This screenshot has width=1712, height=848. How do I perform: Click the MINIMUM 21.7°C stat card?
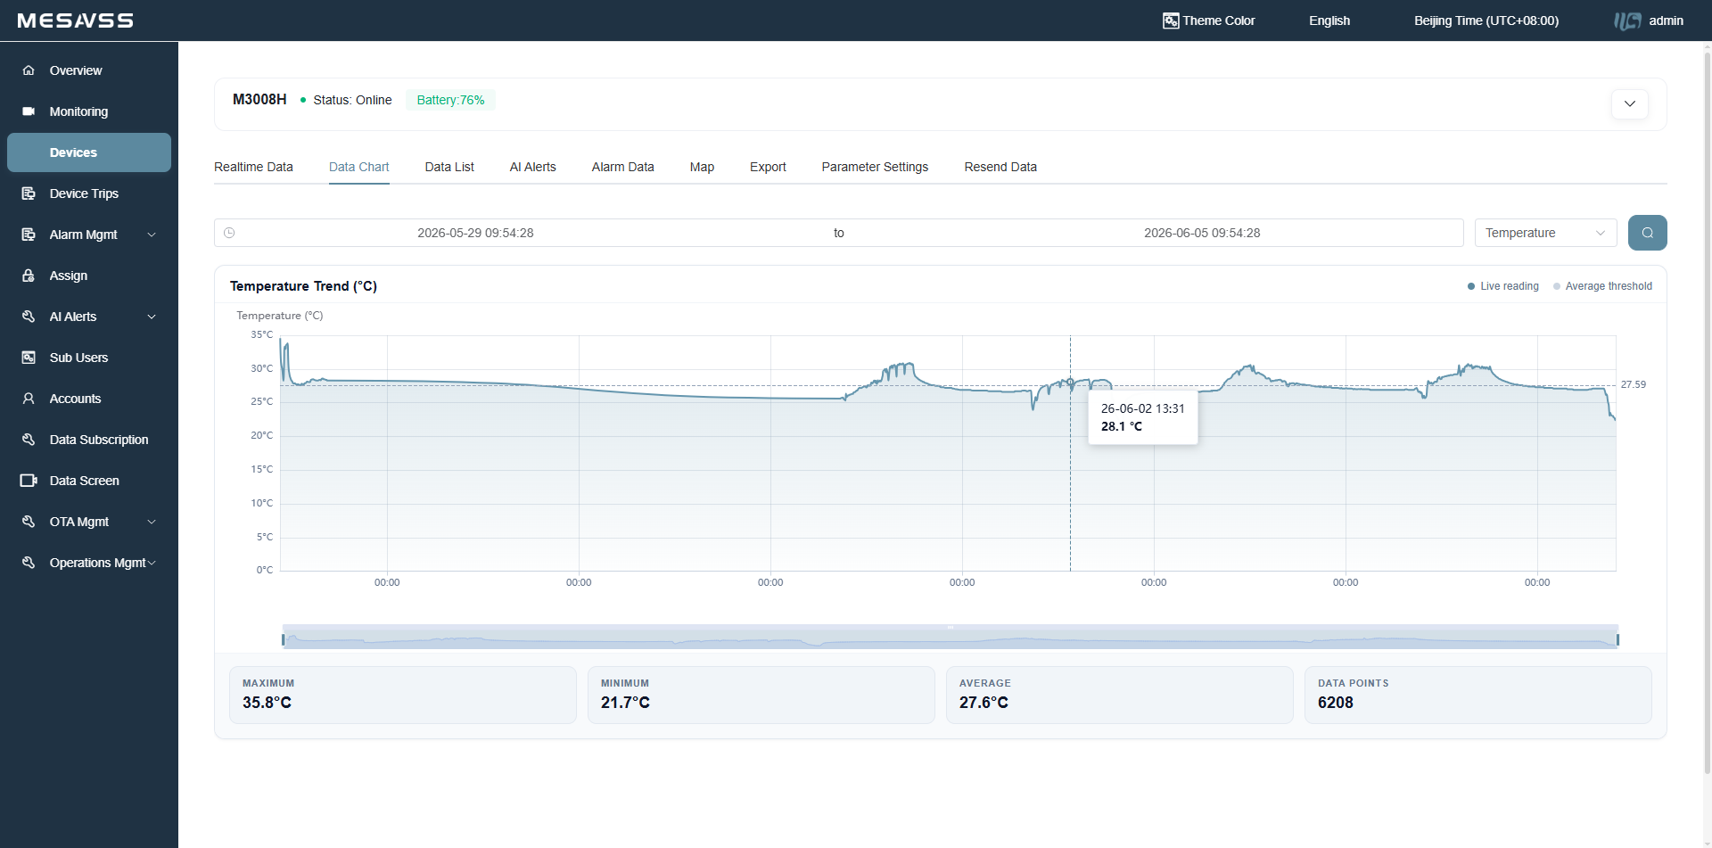point(761,695)
